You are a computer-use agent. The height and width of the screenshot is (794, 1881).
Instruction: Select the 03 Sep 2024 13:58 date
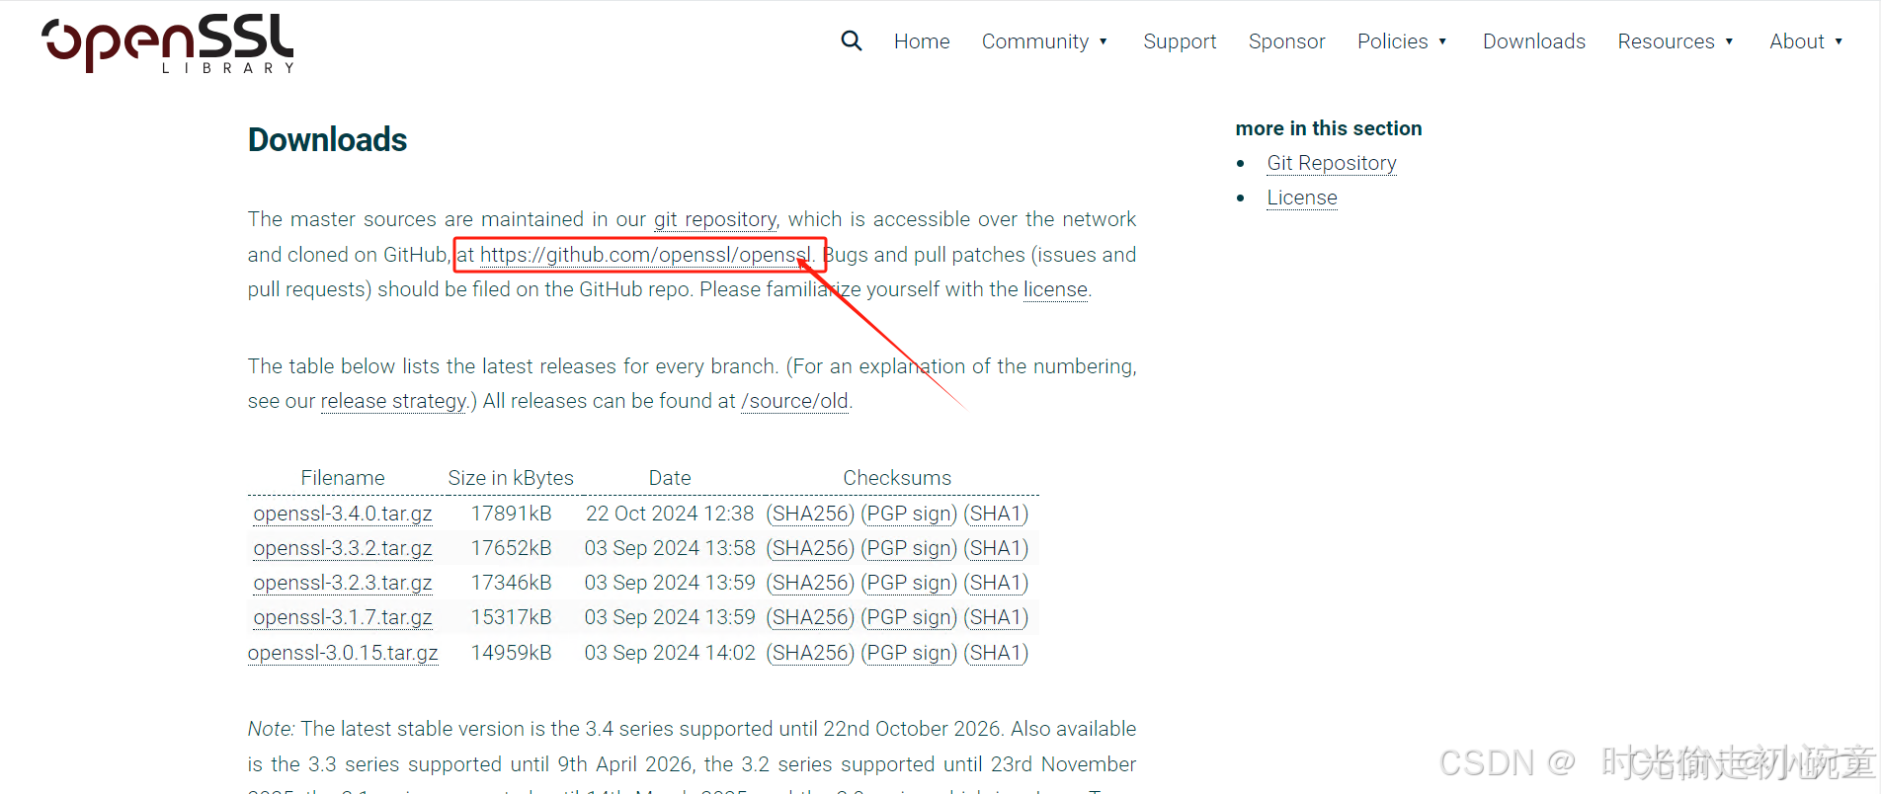pos(670,548)
